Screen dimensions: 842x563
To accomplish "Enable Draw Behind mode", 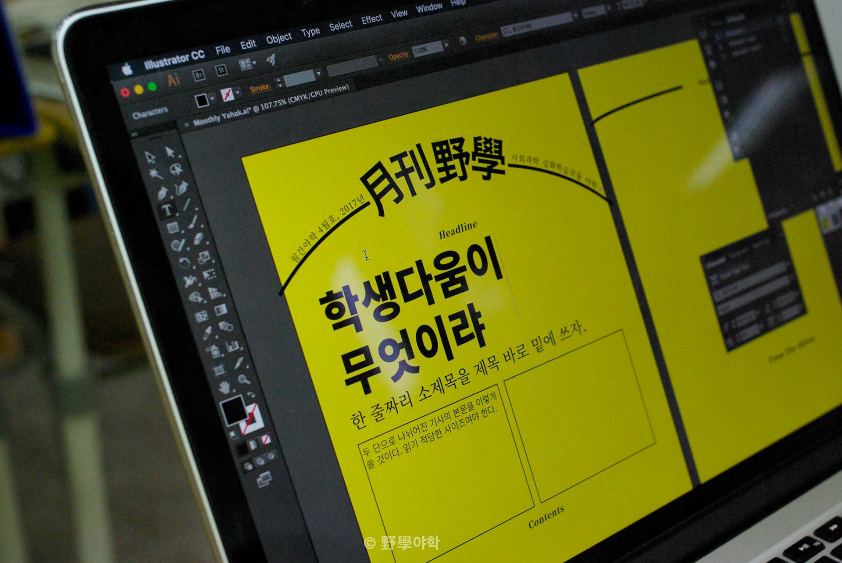I will 260,461.
